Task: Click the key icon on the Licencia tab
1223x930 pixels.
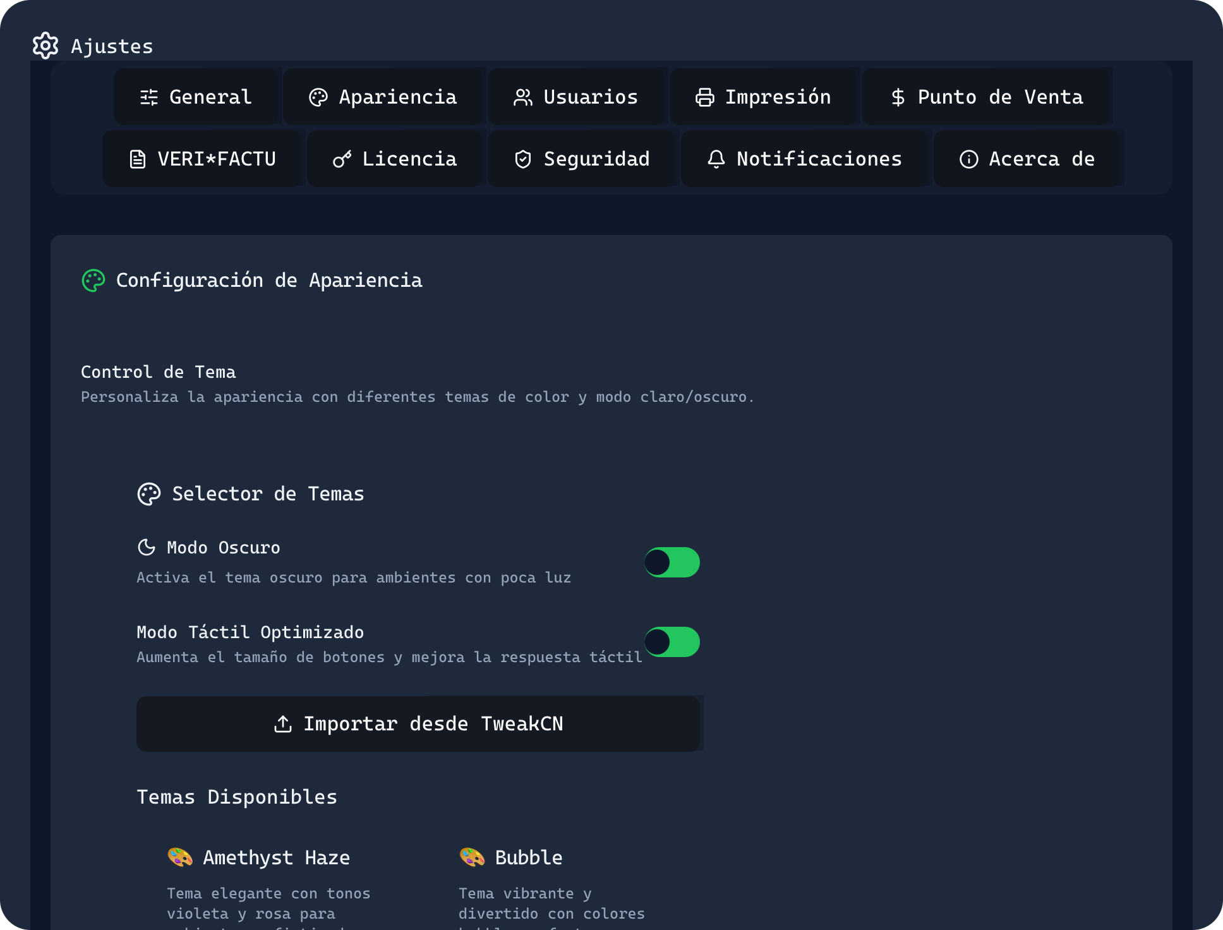Action: click(342, 159)
